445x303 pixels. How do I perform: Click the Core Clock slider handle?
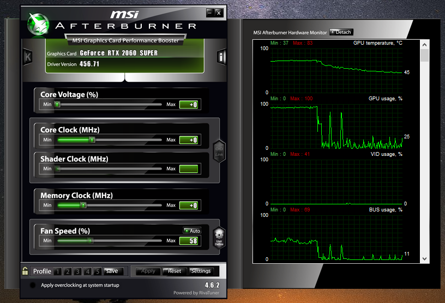coord(92,140)
